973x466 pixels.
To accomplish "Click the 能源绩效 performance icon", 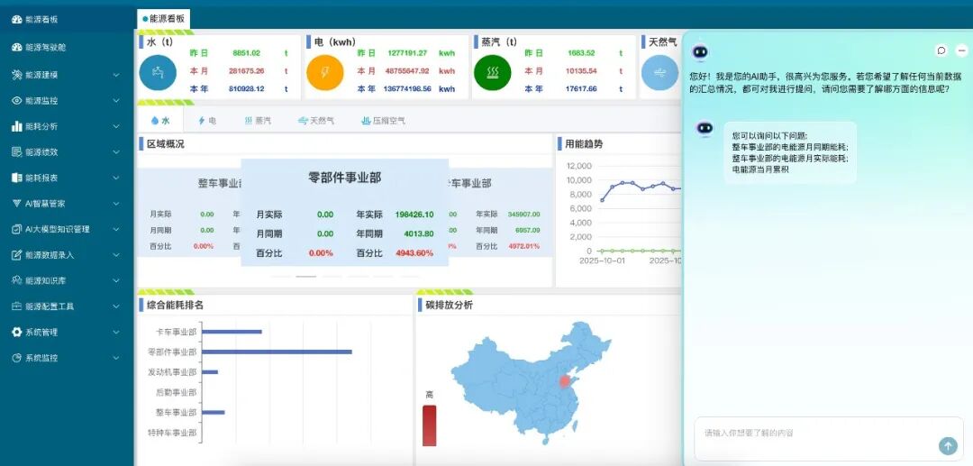I will coord(17,152).
